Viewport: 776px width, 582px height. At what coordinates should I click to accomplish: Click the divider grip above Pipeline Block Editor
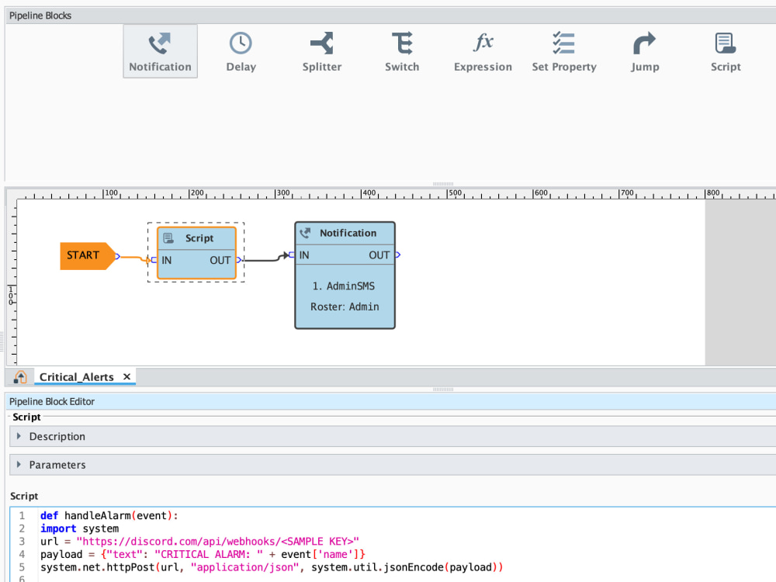443,390
